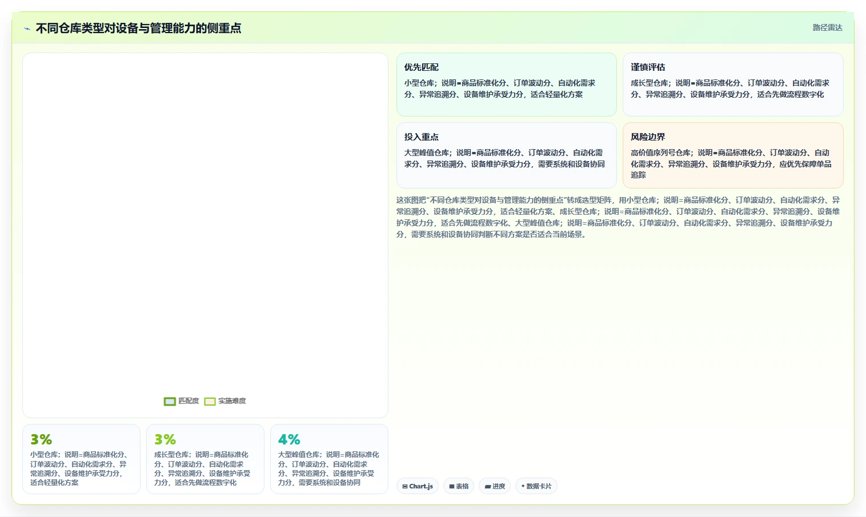
Task: Click the 风险边界 heading
Action: [648, 137]
